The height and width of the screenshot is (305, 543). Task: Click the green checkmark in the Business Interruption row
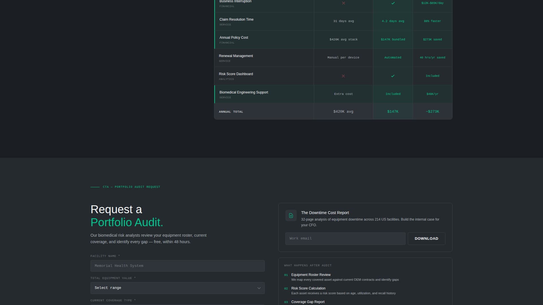tap(393, 3)
